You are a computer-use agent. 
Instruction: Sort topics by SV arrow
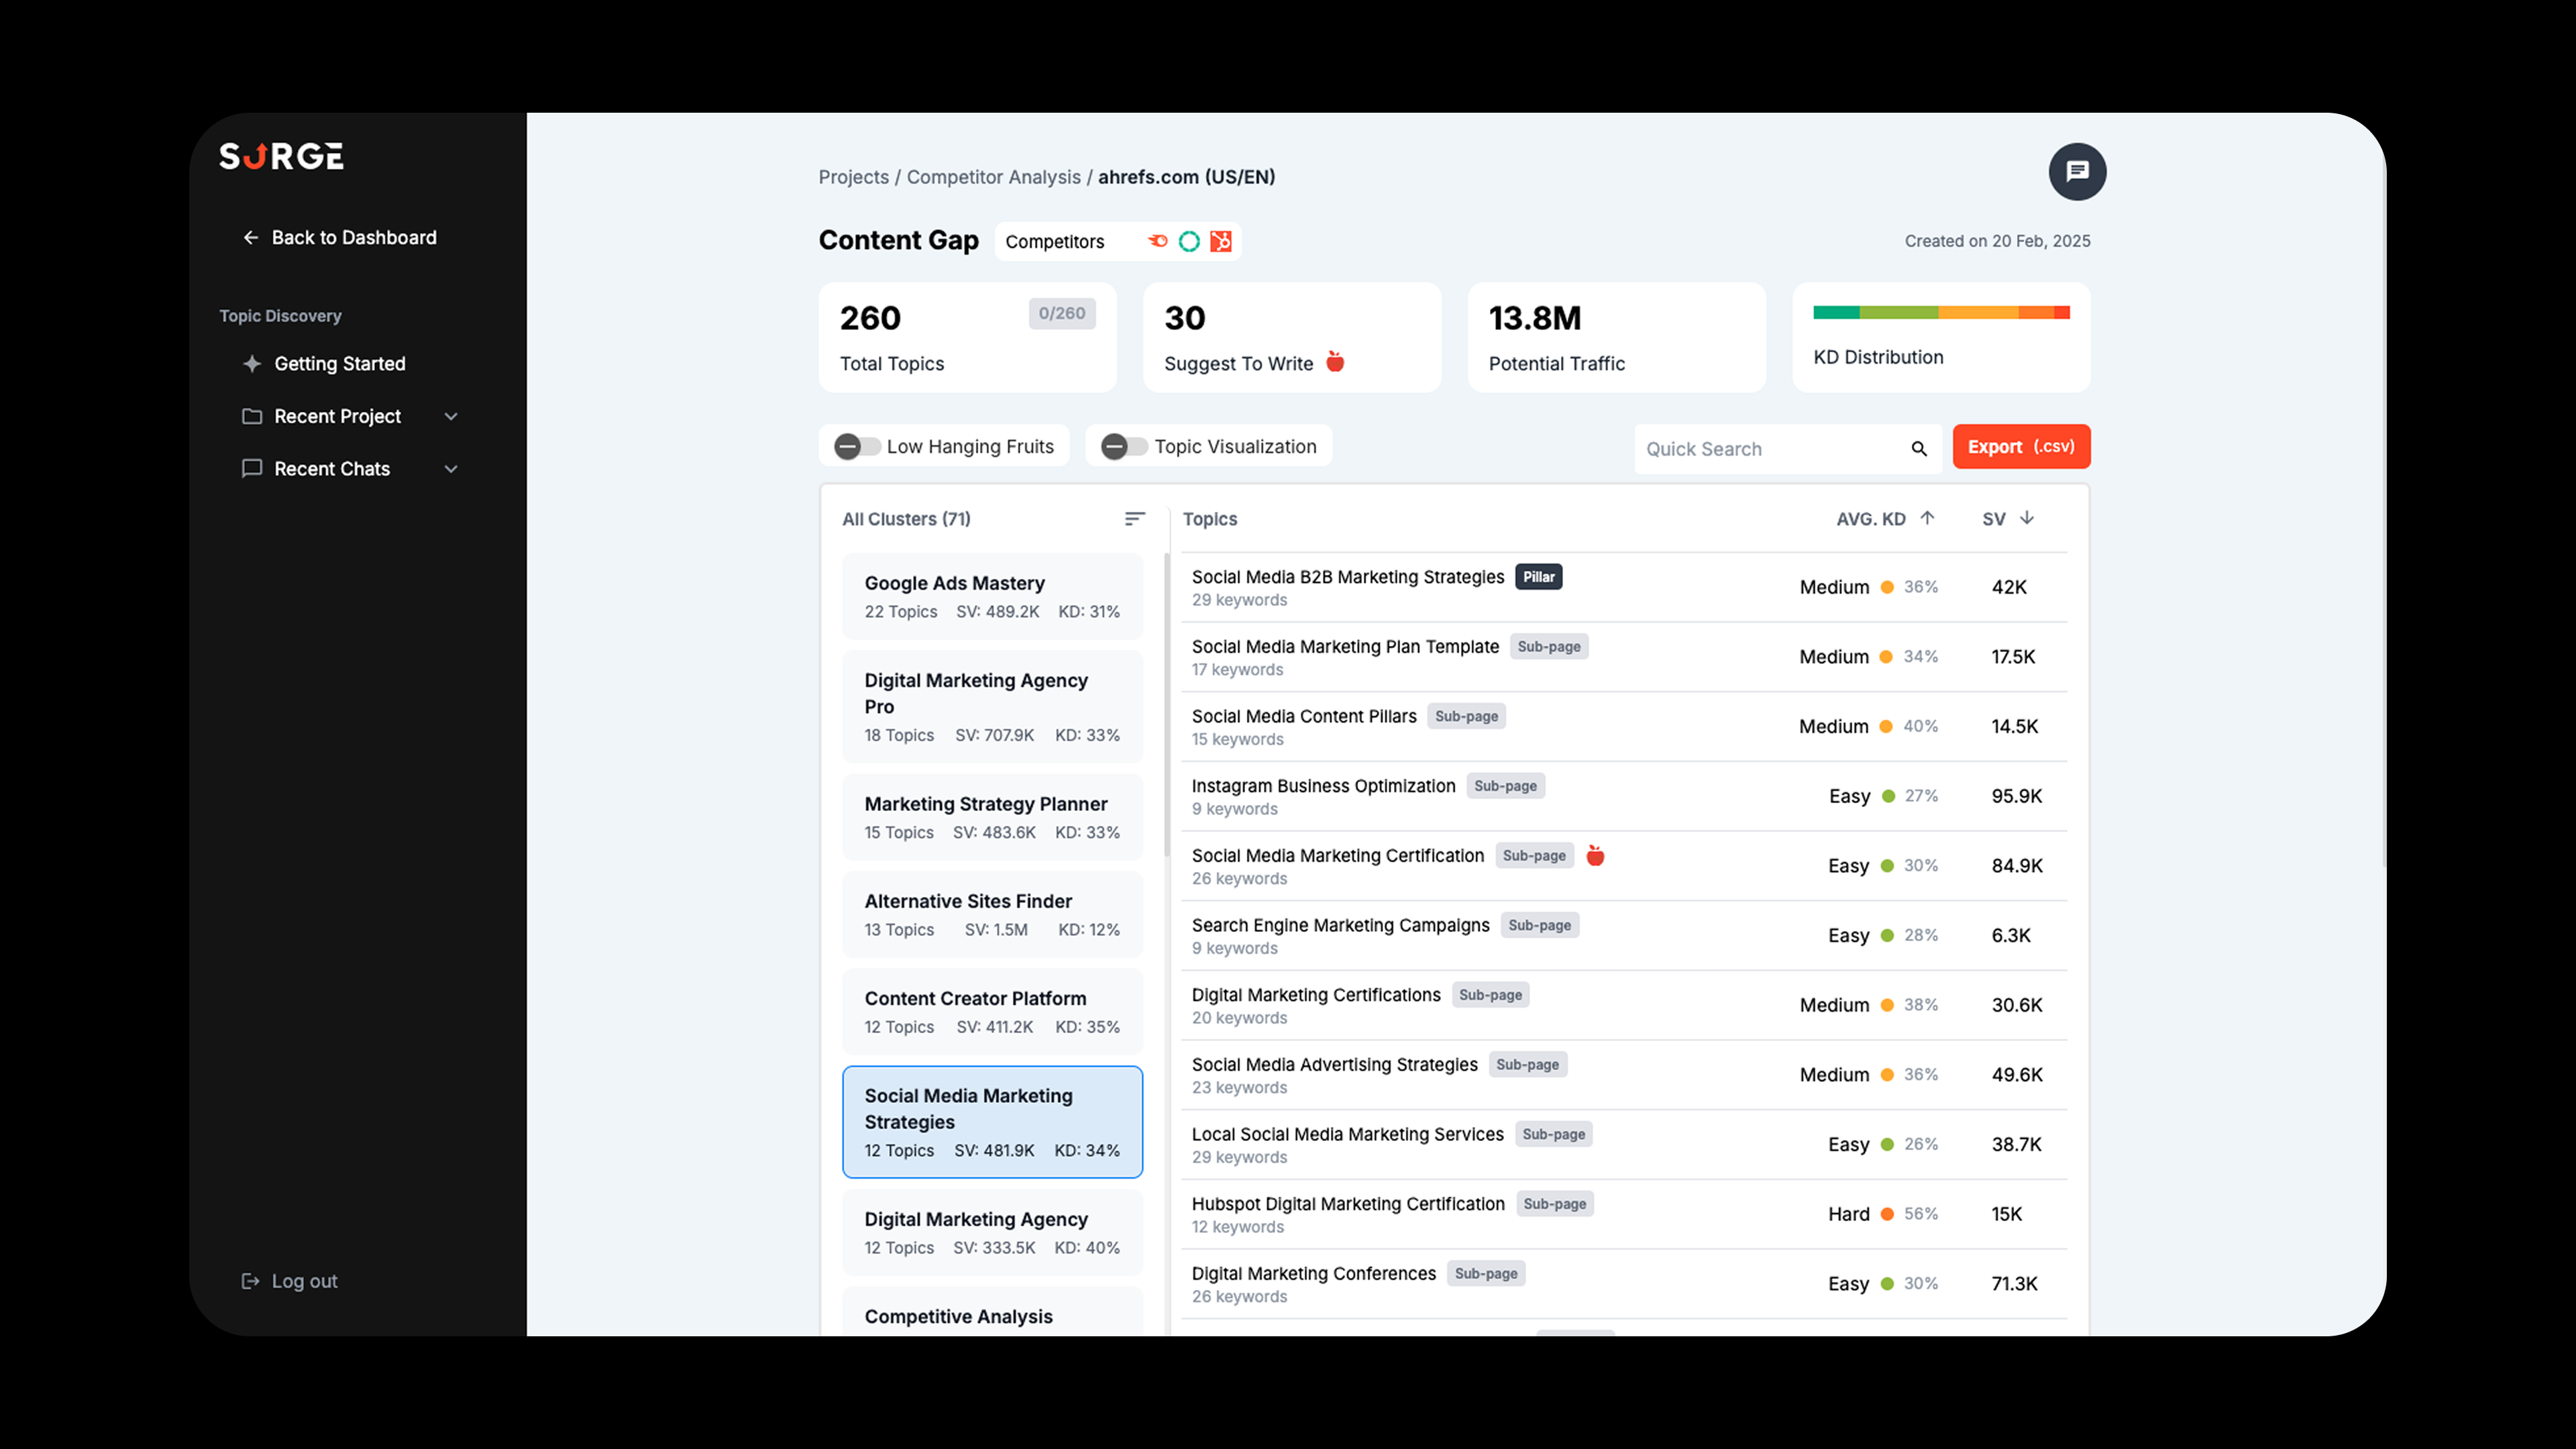tap(2027, 518)
